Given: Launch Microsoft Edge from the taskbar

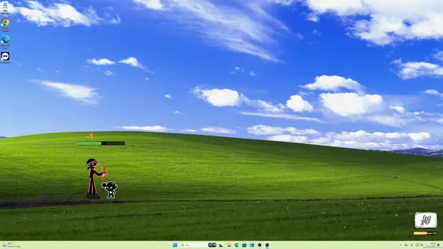Looking at the screenshot, I should tap(237, 245).
